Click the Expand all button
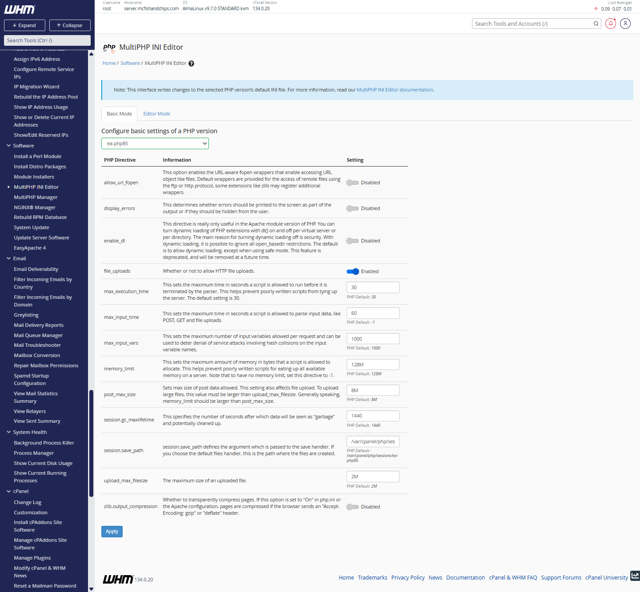Viewport: 640px width, 592px height. coord(24,25)
